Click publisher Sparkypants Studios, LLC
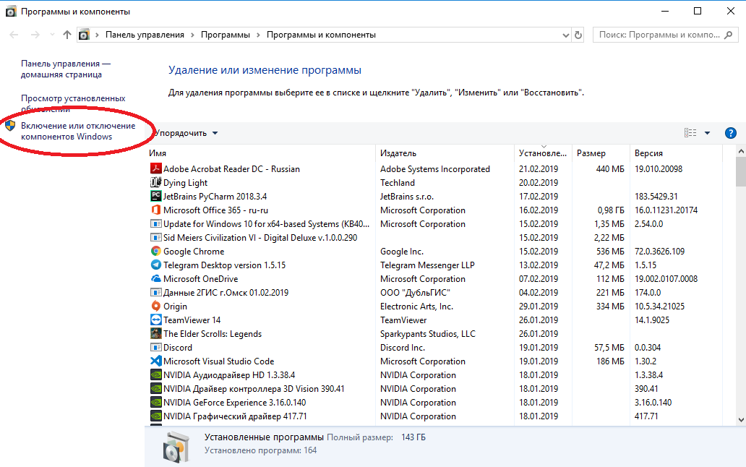 click(428, 333)
